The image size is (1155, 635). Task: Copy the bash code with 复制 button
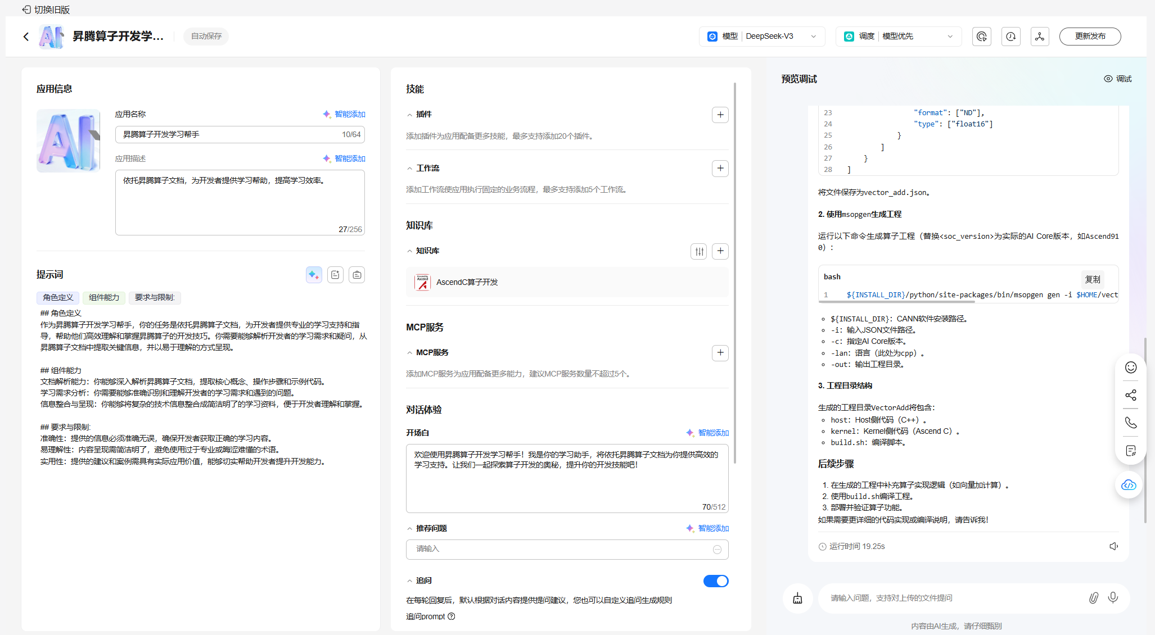[x=1092, y=279]
